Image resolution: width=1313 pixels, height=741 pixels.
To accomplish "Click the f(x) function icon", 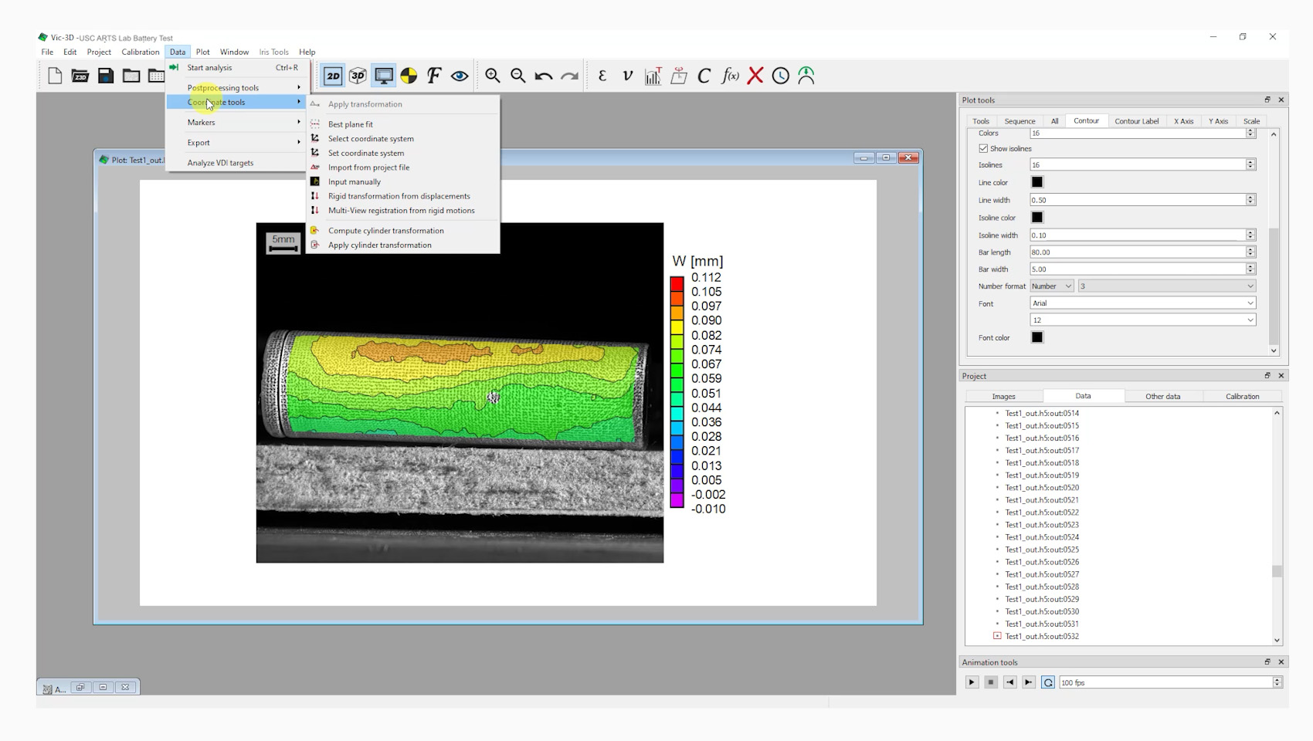I will coord(730,76).
